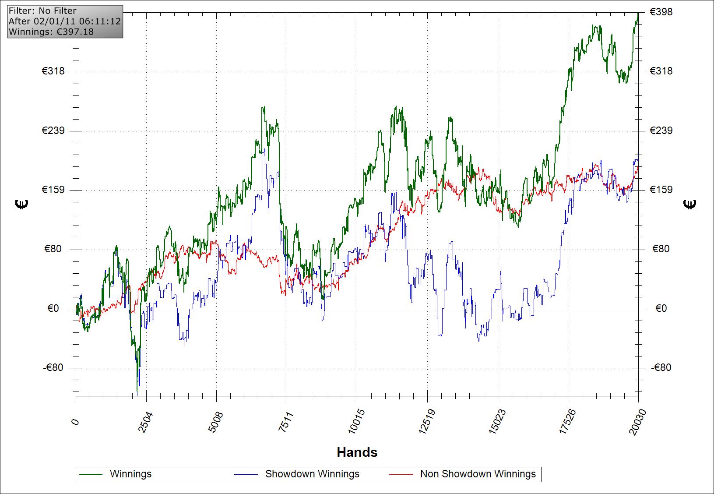Viewport: 714px width, 494px height.
Task: Click the left y-axis €318 label
Action: click(x=53, y=71)
